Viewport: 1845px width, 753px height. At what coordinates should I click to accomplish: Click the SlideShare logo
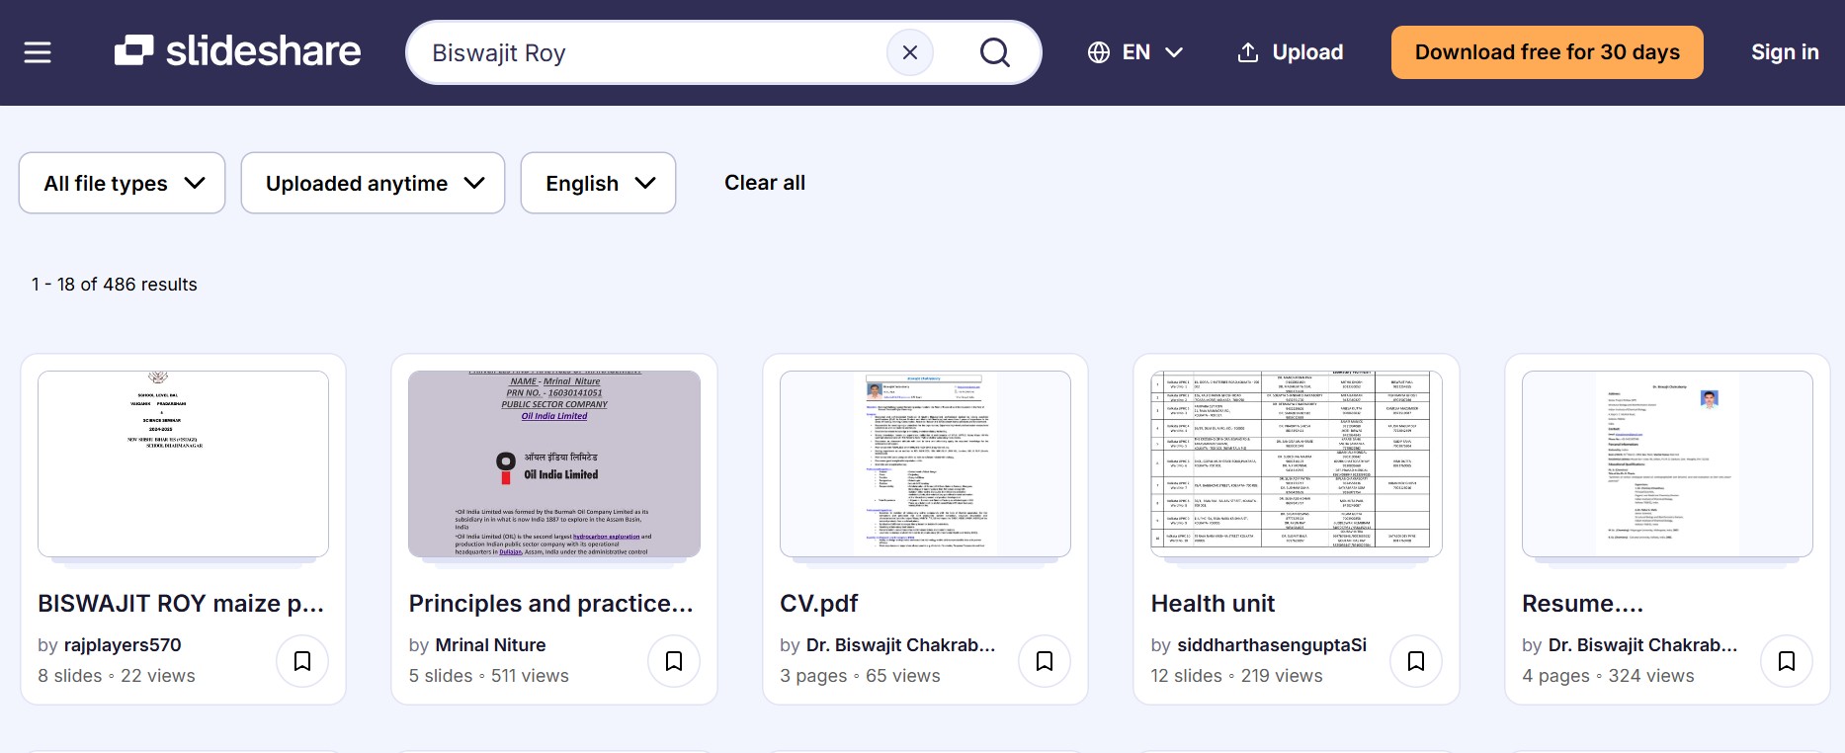(x=237, y=51)
